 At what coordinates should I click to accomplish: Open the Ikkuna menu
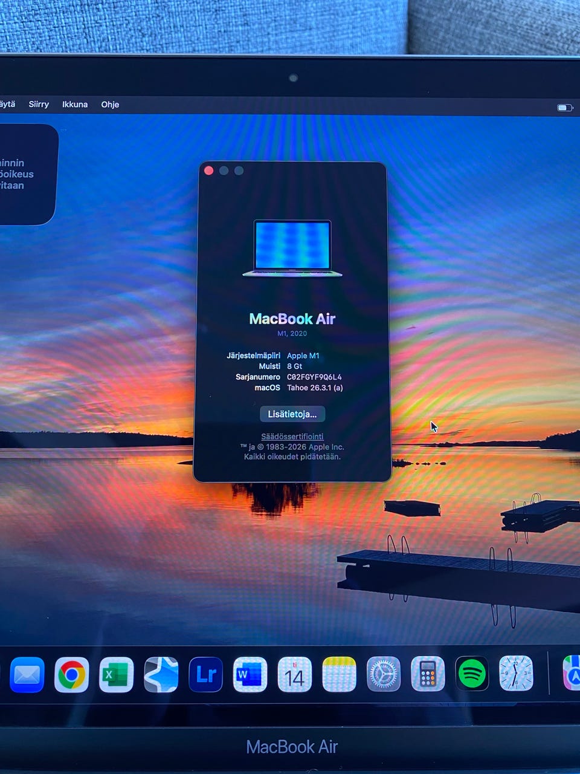(75, 104)
